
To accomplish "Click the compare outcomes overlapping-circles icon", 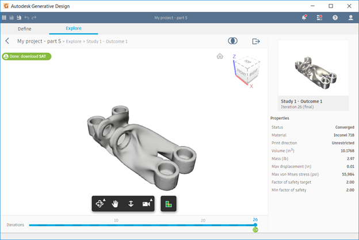I will [232, 41].
